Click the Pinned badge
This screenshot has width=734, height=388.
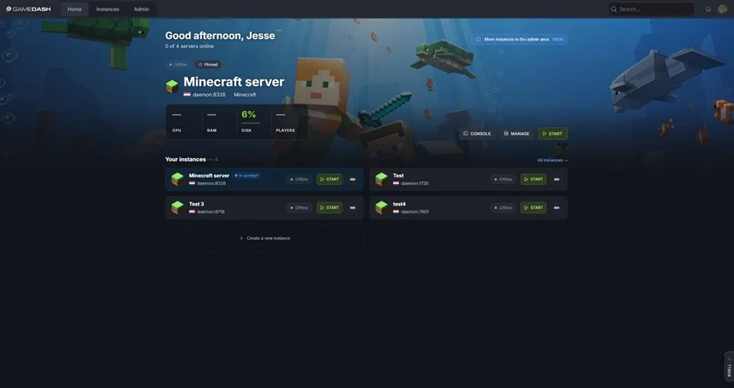pos(208,64)
